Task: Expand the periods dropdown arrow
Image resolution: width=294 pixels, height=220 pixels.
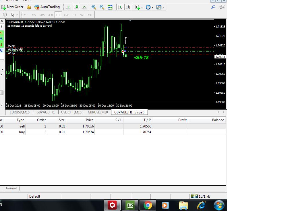Action: pos(152,7)
